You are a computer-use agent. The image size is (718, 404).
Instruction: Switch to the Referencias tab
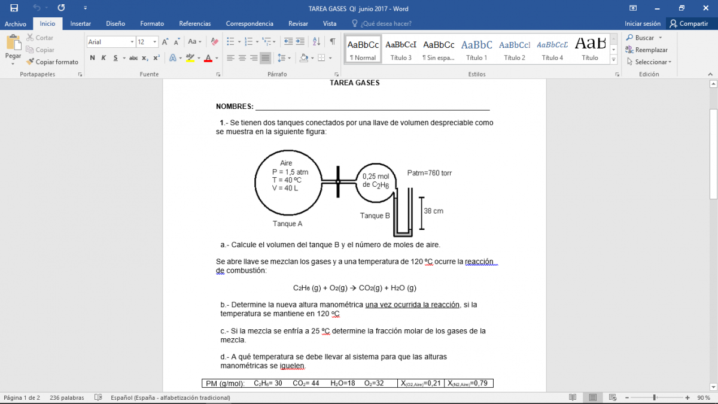pos(194,23)
